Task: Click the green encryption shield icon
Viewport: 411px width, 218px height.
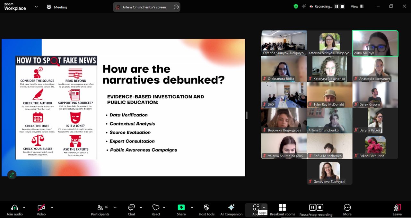Action: point(296,6)
